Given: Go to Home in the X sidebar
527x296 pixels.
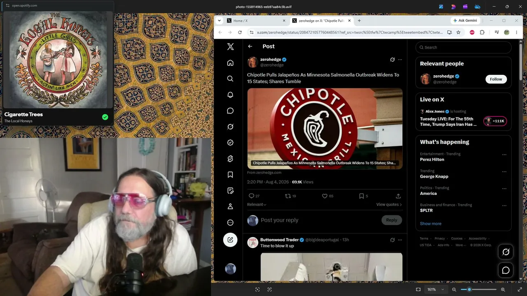Looking at the screenshot, I should click(x=230, y=63).
